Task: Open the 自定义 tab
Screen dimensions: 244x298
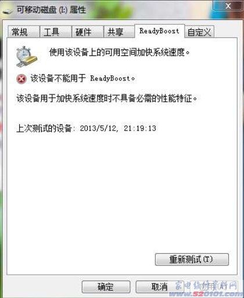Action: point(199,31)
